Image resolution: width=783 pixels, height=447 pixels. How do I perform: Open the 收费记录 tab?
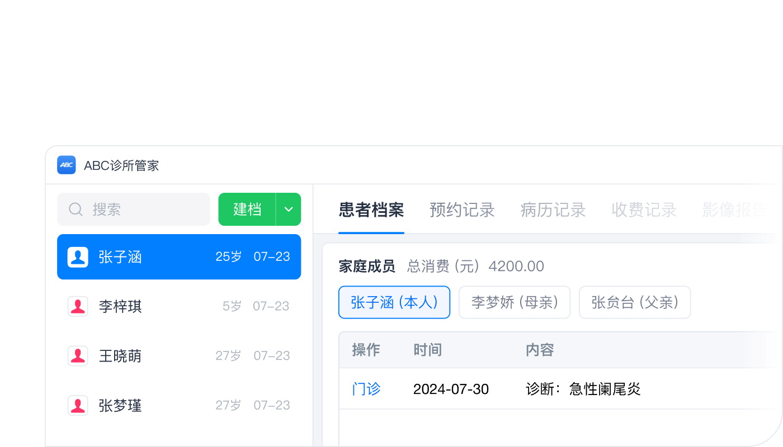[643, 210]
